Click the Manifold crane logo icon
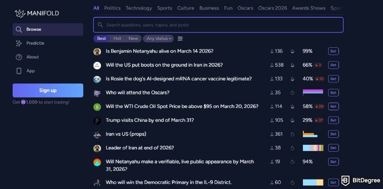This screenshot has width=383, height=189. 20,13
